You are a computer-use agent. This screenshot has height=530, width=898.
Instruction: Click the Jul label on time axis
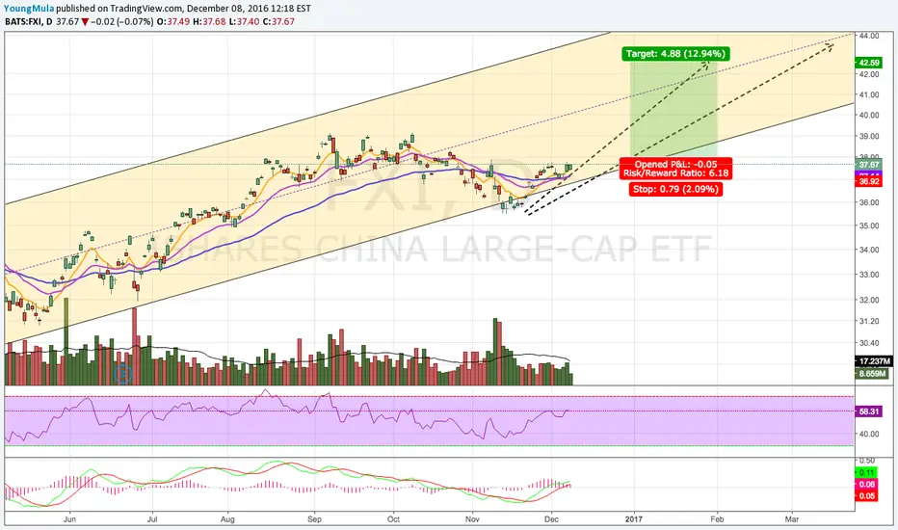pos(152,519)
